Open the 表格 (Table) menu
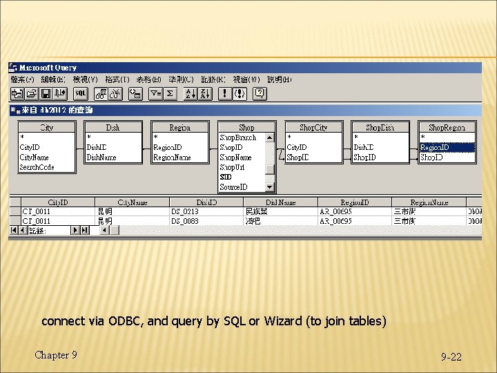 [x=149, y=79]
